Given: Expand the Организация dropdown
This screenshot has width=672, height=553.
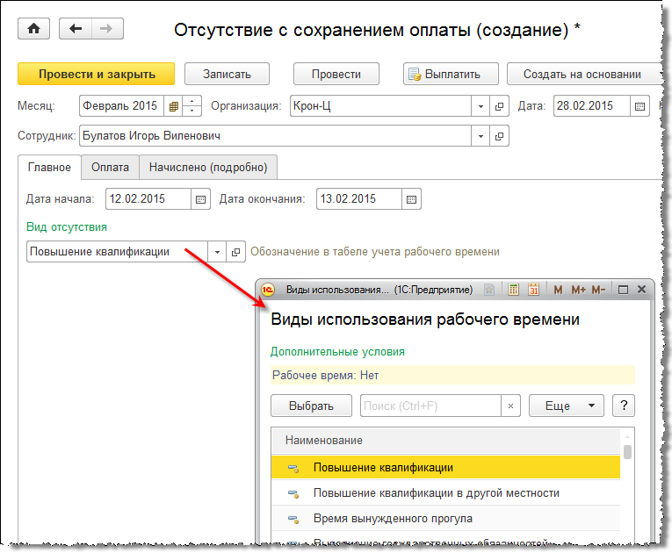Looking at the screenshot, I should pos(481,106).
